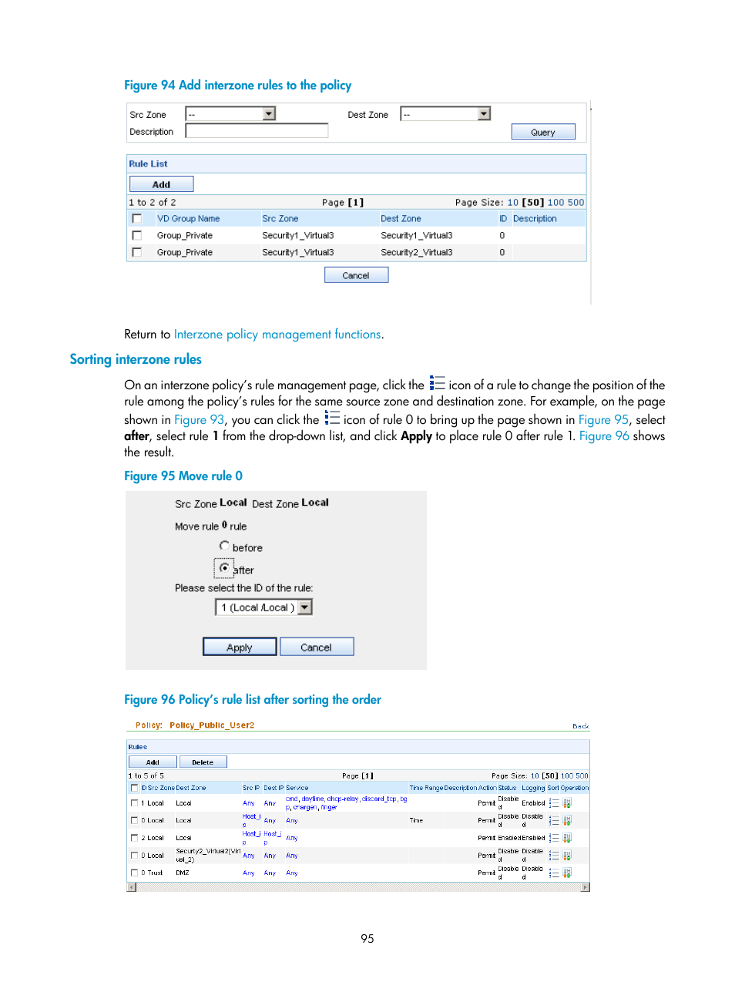Image resolution: width=735 pixels, height=999 pixels.
Task: Check the box for the Time range row
Action: pos(134,820)
